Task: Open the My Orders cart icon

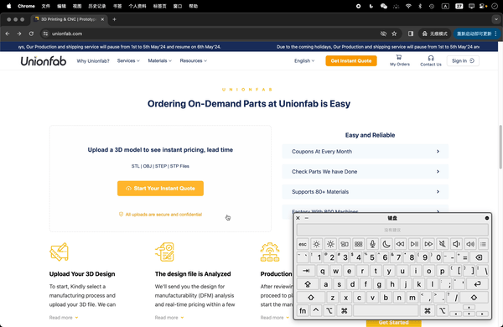Action: point(399,58)
